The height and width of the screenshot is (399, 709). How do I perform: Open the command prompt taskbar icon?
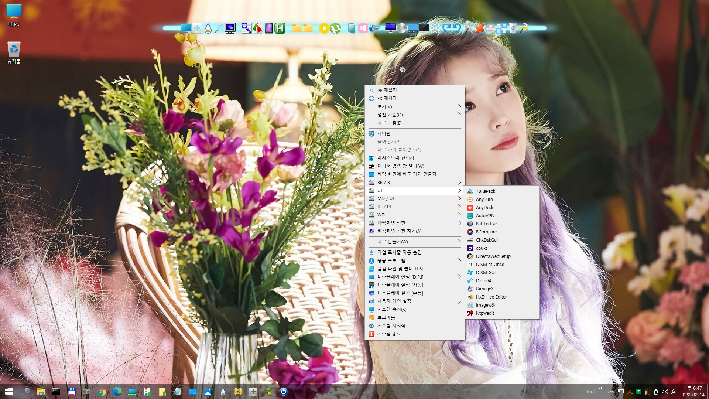56,392
